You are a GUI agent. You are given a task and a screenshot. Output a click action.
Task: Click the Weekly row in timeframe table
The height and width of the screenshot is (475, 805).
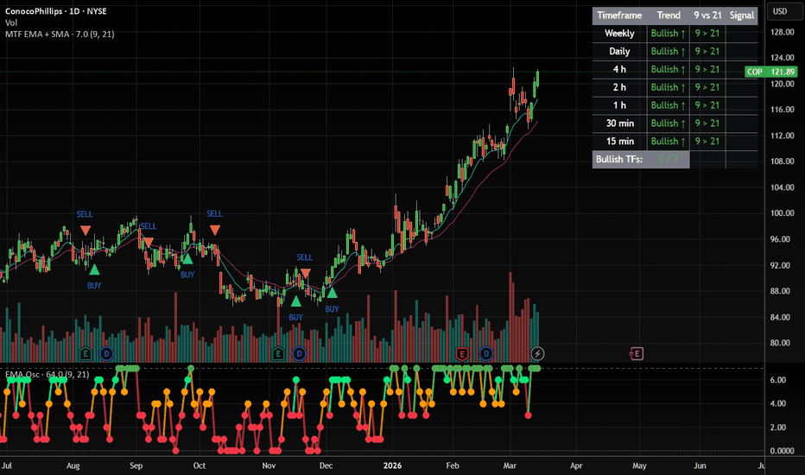coord(619,34)
